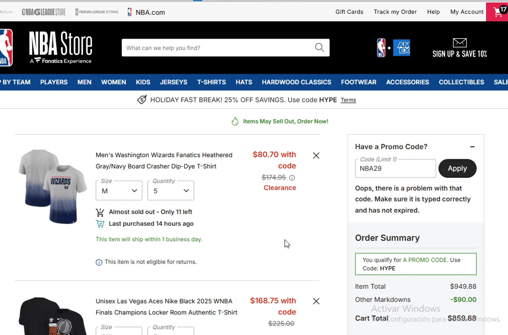Open the NBA G League Store logo link

click(44, 12)
